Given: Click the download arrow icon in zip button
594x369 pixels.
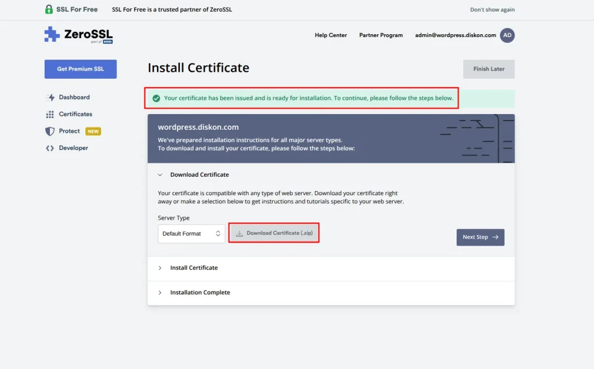Looking at the screenshot, I should (239, 232).
